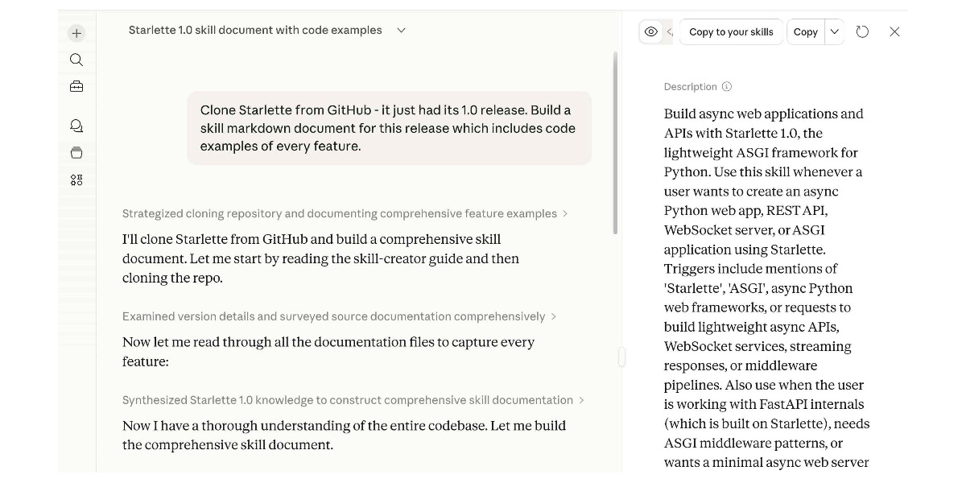Open the Projects briefcase icon
The height and width of the screenshot is (483, 966).
(76, 86)
